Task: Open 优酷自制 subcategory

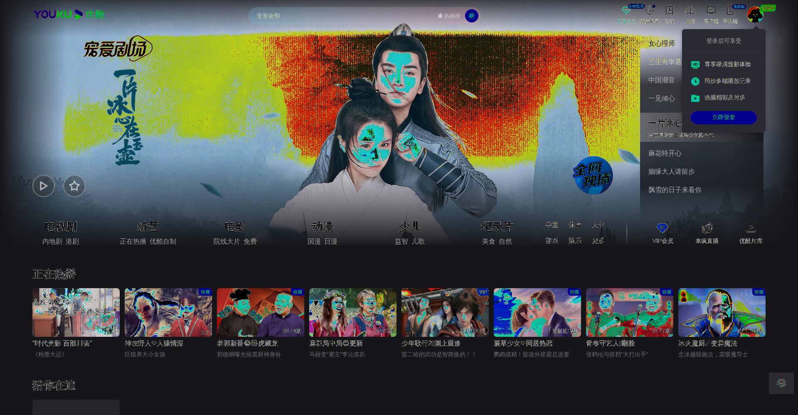Action: (x=163, y=241)
